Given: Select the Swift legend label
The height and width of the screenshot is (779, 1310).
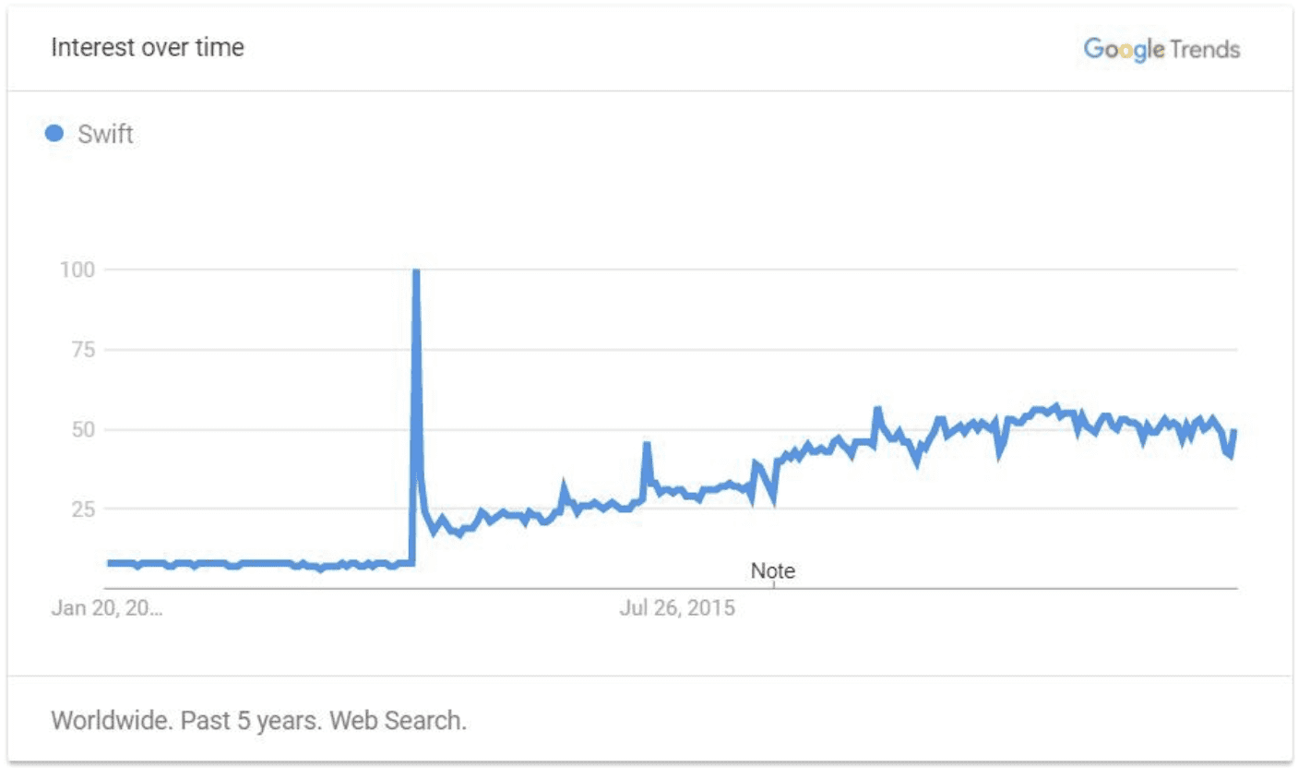Looking at the screenshot, I should pyautogui.click(x=105, y=134).
